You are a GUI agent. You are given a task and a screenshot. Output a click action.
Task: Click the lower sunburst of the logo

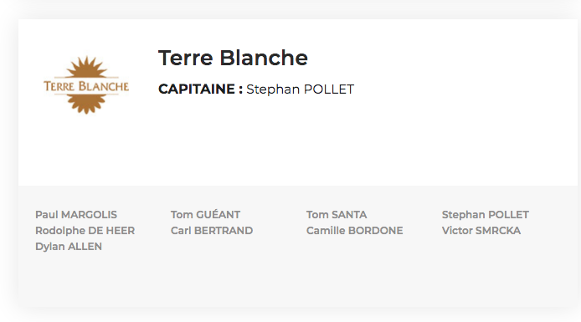[x=86, y=104]
